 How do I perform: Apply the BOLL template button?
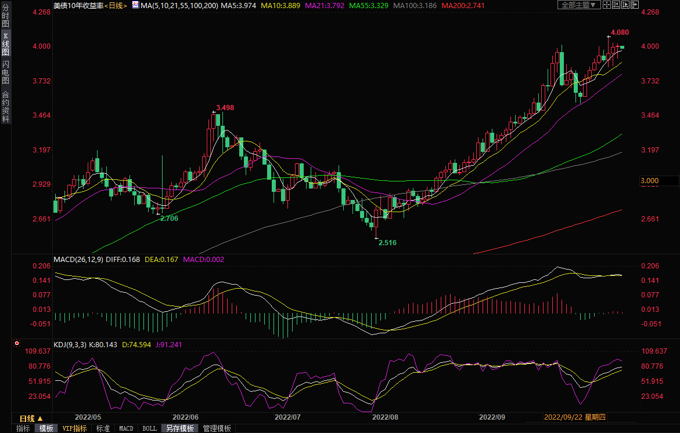click(149, 428)
